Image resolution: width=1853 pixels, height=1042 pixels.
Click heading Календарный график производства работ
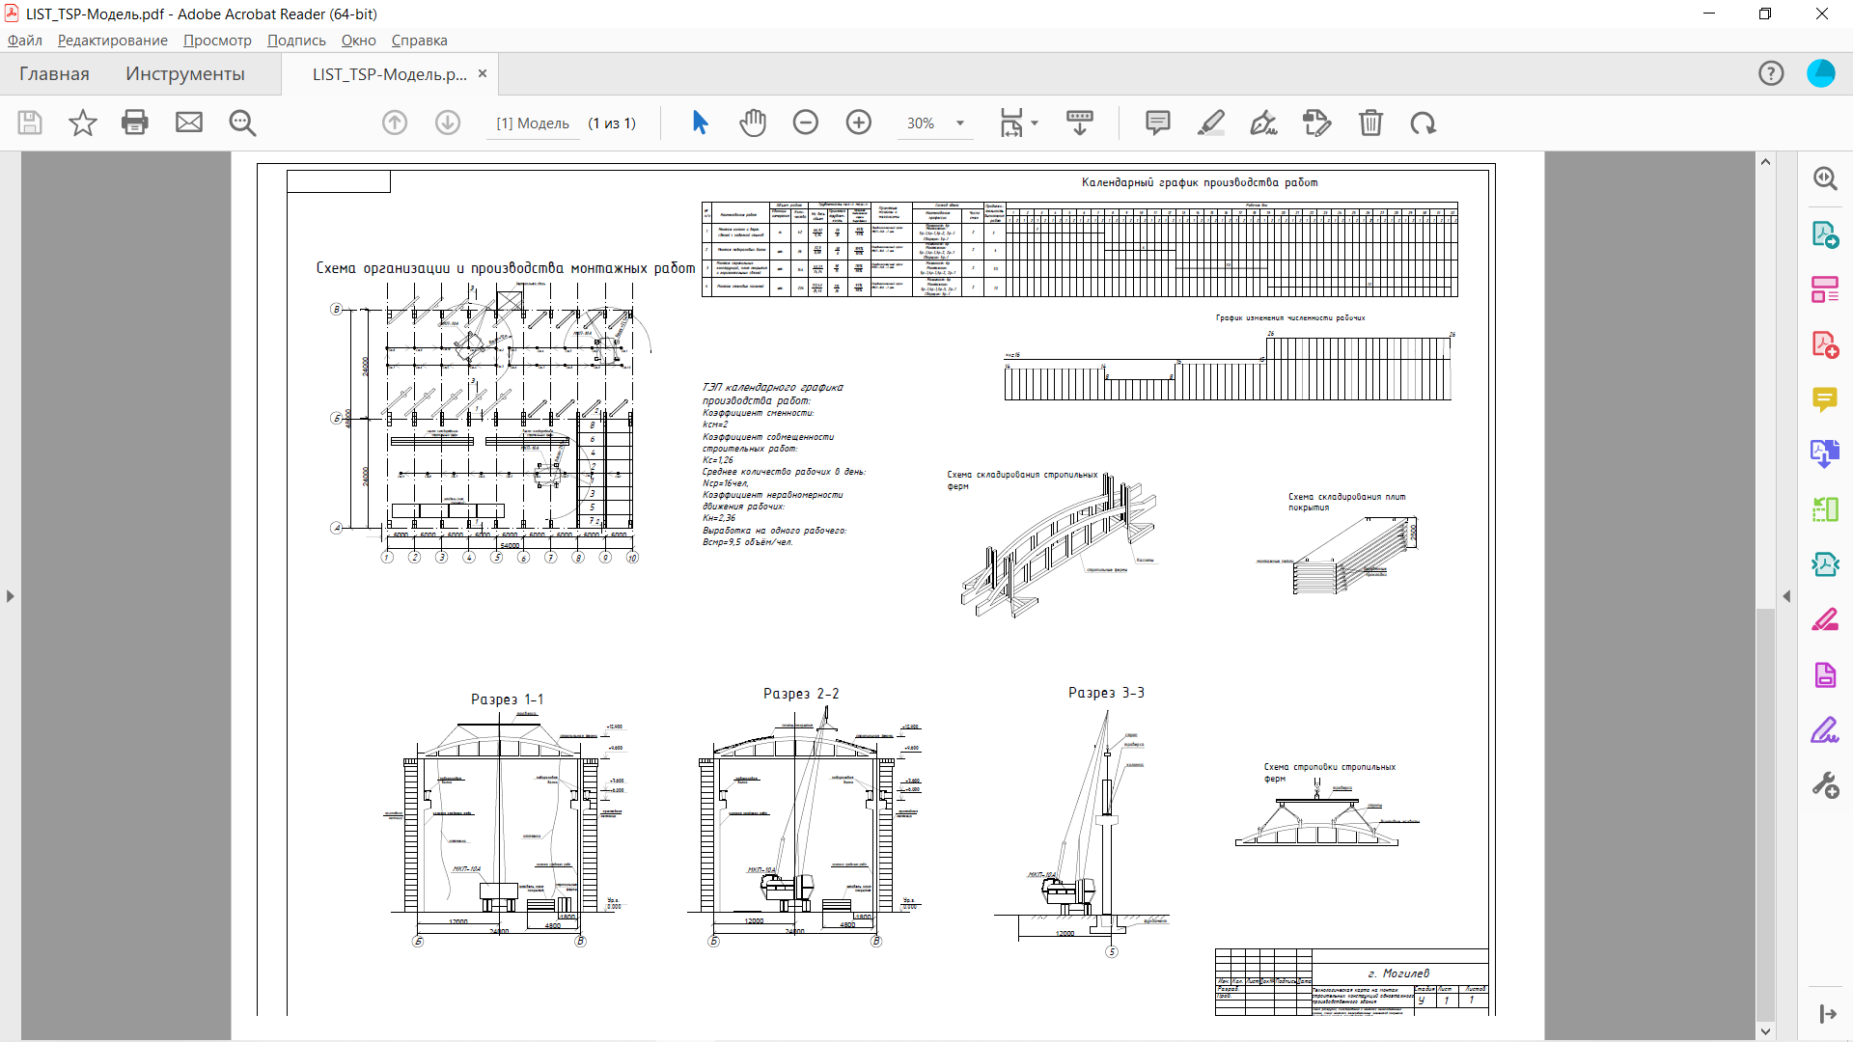[x=1200, y=182]
